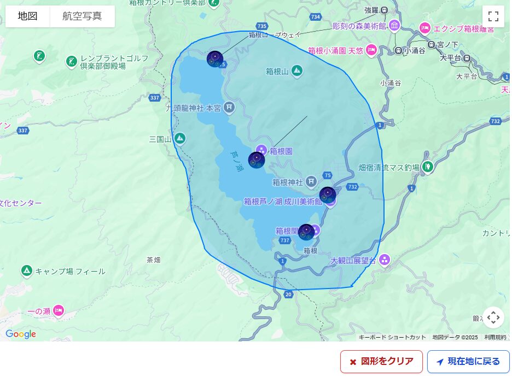Image resolution: width=512 pixels, height=377 pixels.
Task: Switch to the 航空写真 aerial view tab
Action: point(82,16)
